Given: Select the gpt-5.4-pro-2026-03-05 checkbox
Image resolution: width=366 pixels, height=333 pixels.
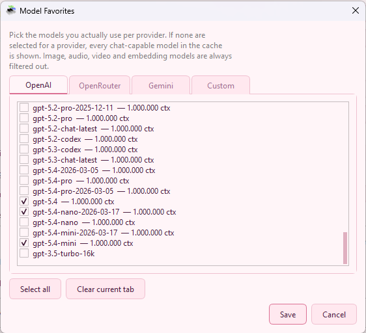Looking at the screenshot, I should 24,191.
